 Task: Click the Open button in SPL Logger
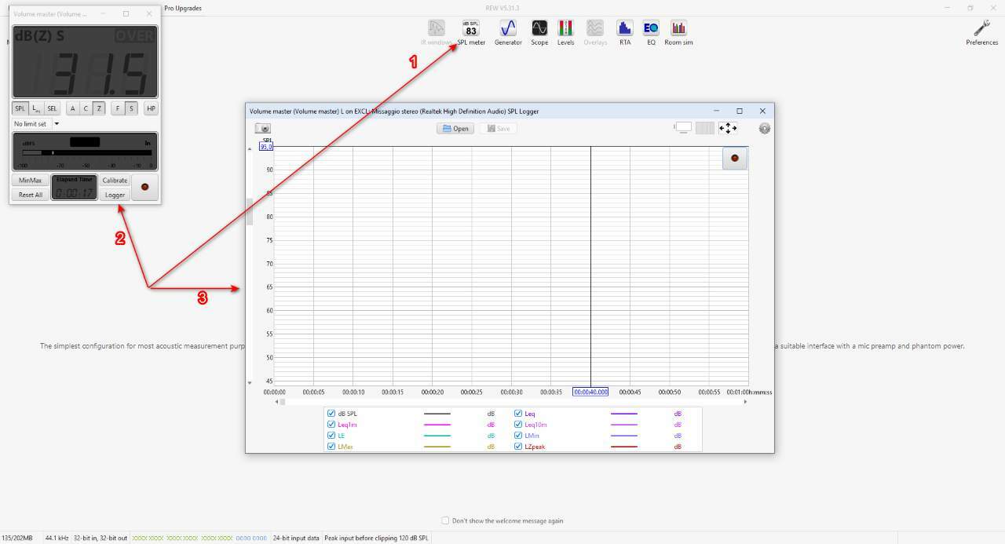[455, 129]
